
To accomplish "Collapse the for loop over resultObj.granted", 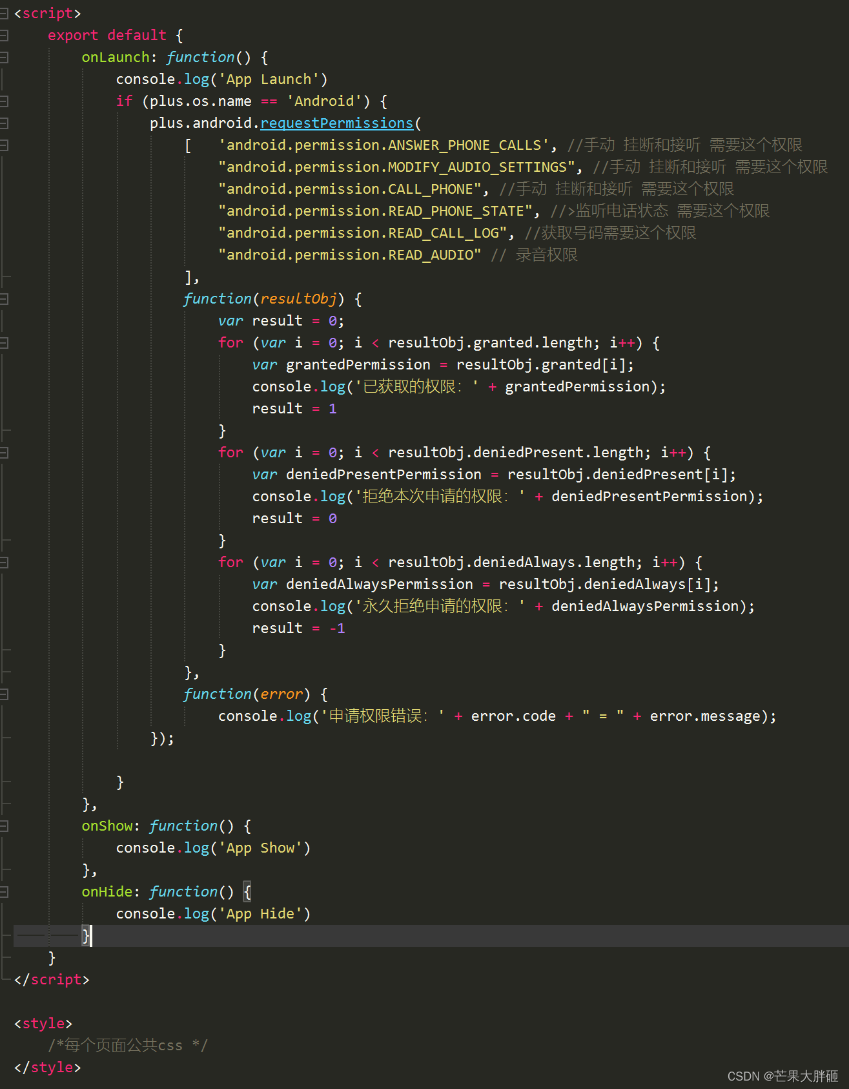I will pos(4,342).
